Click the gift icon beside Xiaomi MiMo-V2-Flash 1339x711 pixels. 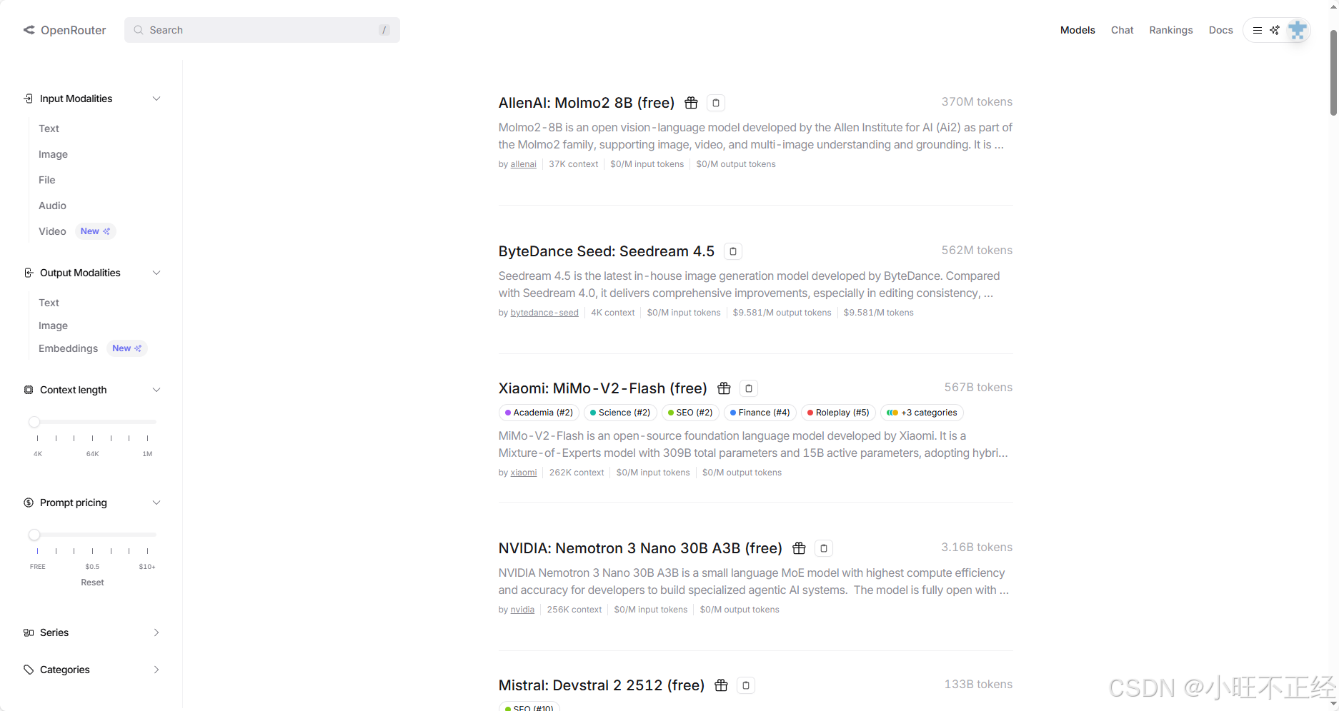click(x=724, y=388)
